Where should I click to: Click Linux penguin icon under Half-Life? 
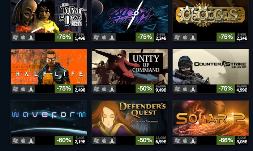[x=31, y=89]
